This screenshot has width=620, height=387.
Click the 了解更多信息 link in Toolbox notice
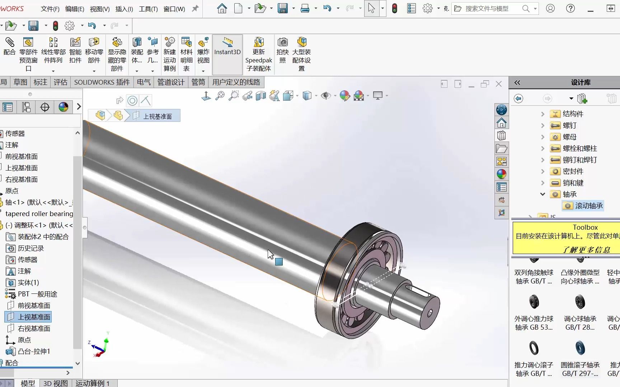click(586, 250)
